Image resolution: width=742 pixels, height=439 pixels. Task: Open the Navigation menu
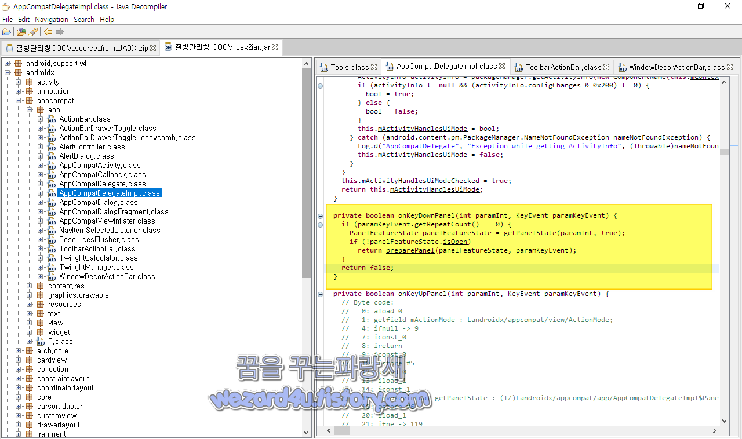coord(52,19)
